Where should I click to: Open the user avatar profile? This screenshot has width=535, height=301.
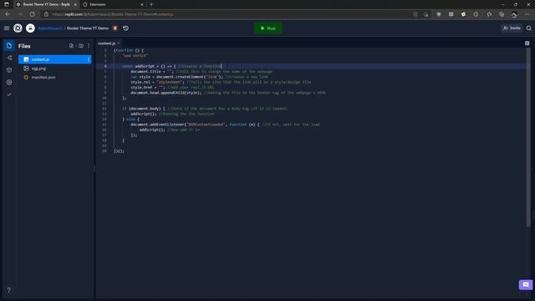pyautogui.click(x=30, y=28)
